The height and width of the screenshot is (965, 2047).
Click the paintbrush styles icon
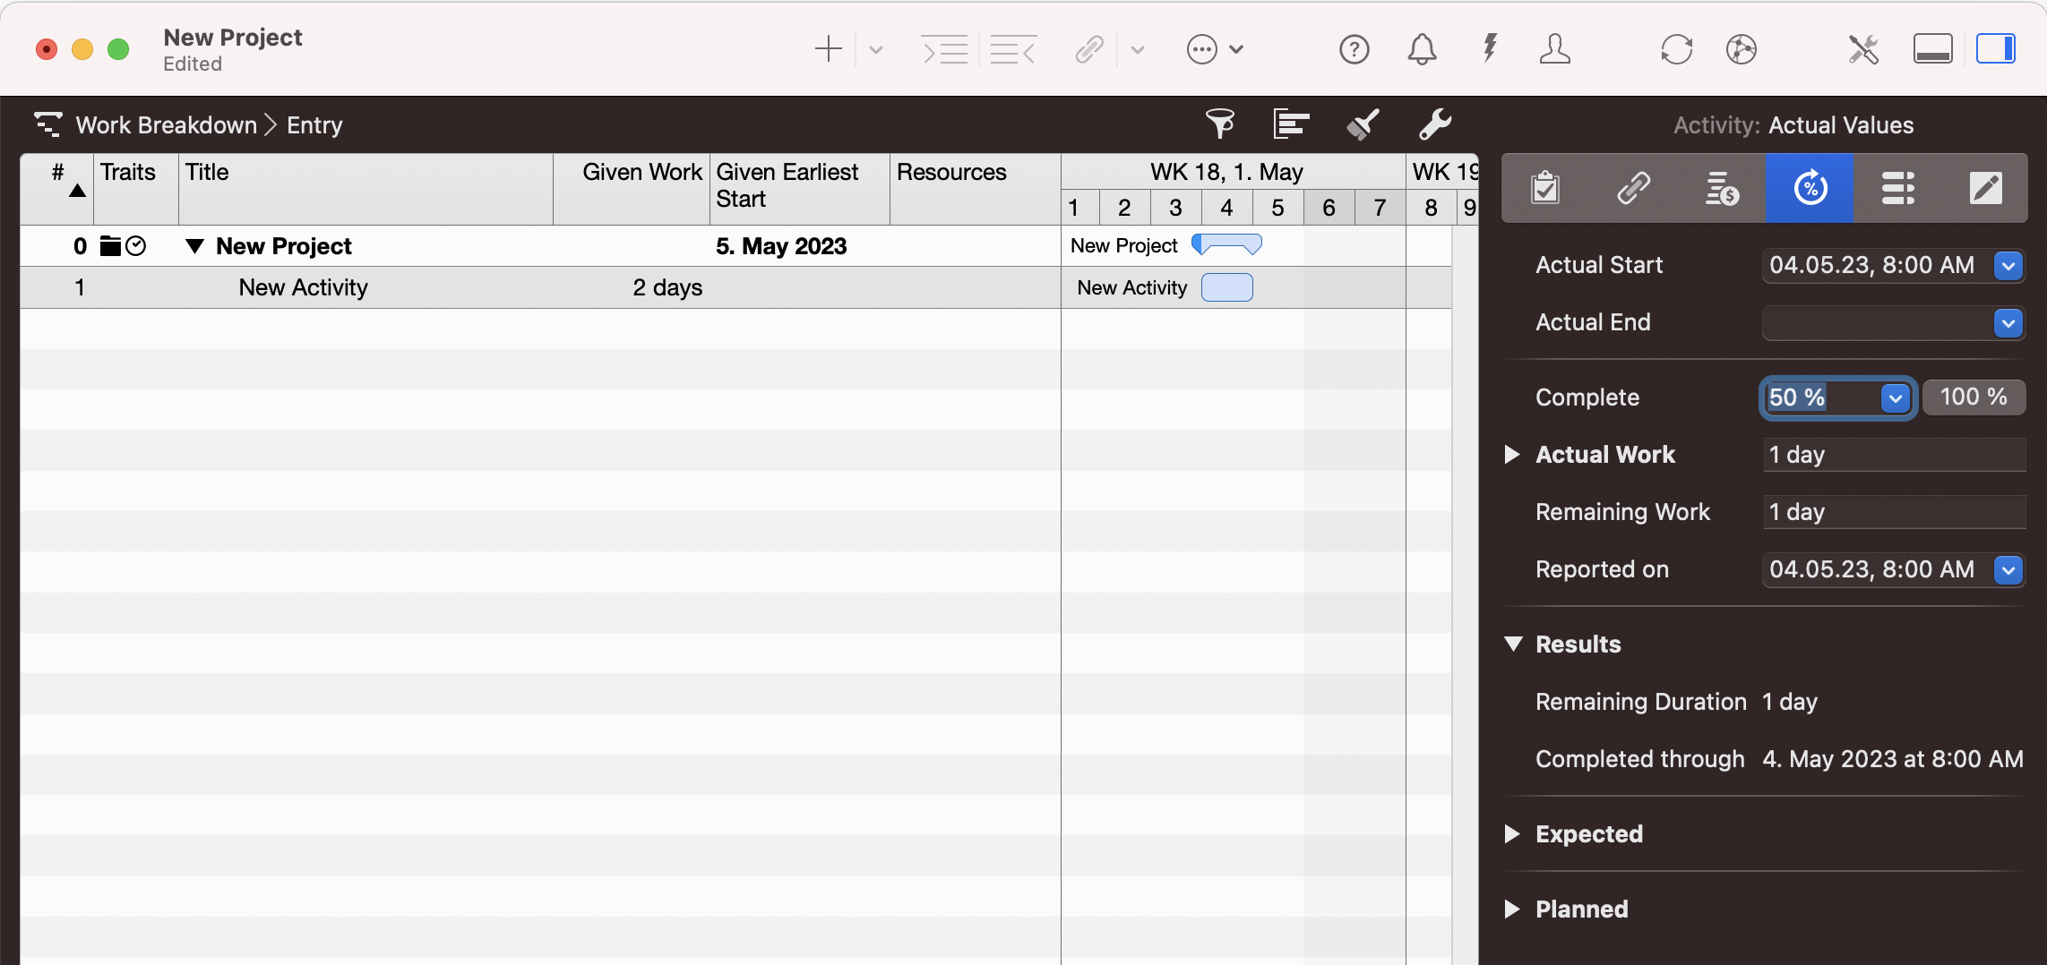(x=1363, y=124)
